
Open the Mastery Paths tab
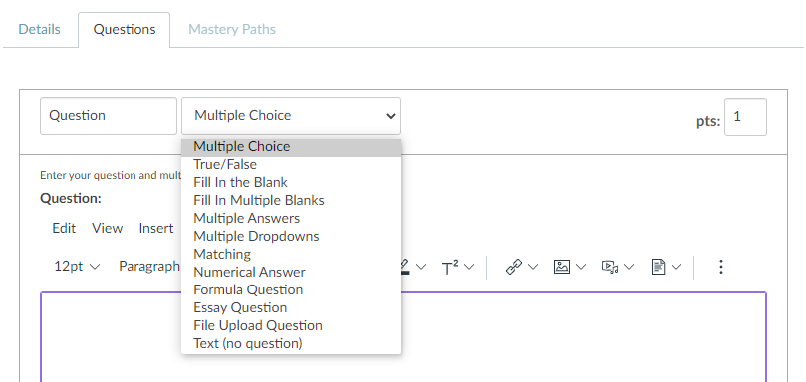232,29
